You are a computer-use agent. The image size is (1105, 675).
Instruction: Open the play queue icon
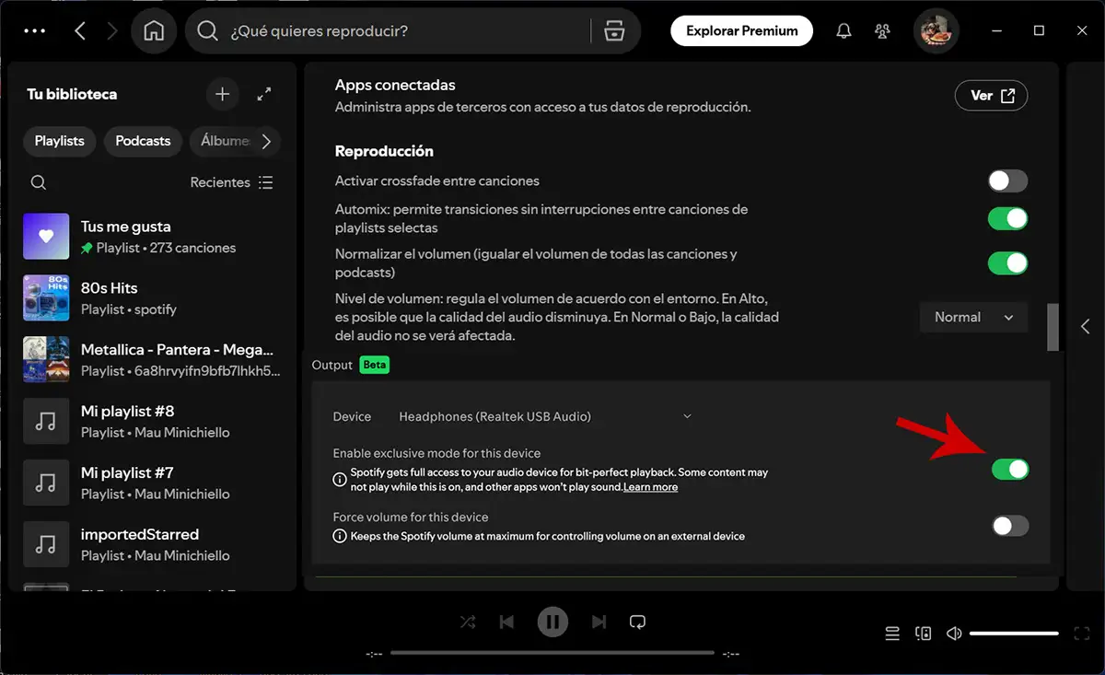891,633
